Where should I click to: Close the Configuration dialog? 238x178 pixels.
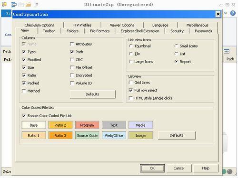point(218,14)
